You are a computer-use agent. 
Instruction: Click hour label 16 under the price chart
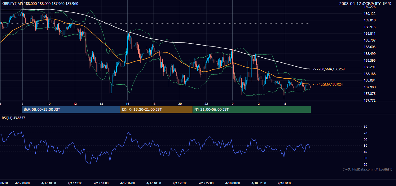point(127,104)
